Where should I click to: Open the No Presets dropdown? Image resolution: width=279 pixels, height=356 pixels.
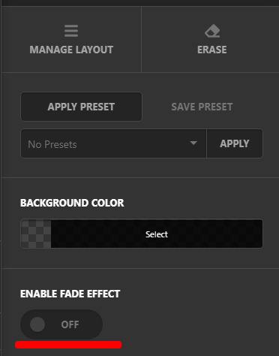[114, 143]
